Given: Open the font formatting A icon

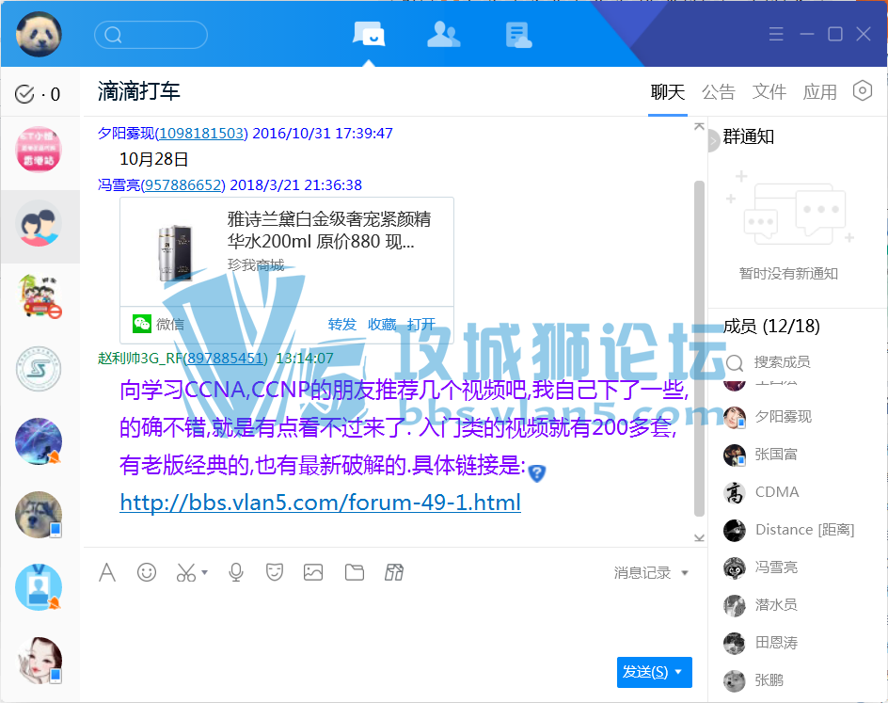Looking at the screenshot, I should point(107,572).
